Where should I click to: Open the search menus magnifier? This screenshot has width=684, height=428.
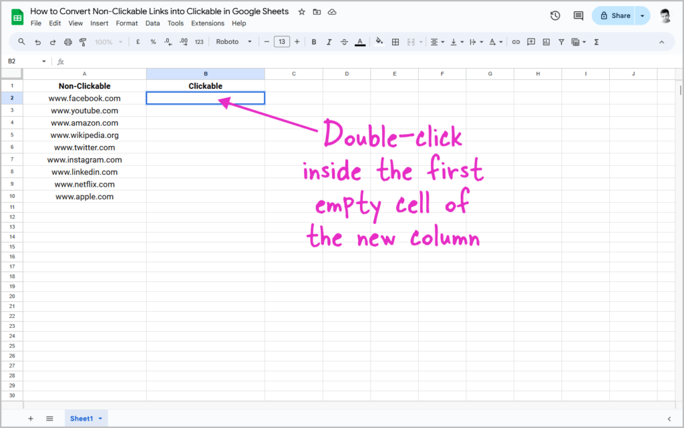click(21, 42)
